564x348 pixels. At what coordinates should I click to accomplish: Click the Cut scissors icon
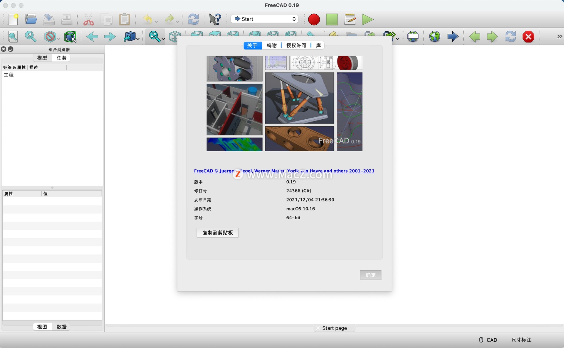coord(88,19)
